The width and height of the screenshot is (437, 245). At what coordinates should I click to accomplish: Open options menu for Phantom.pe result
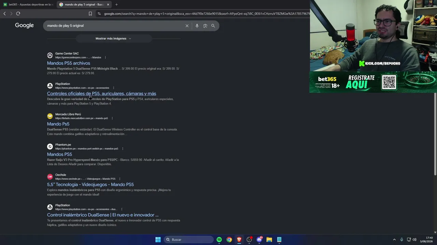point(122,149)
